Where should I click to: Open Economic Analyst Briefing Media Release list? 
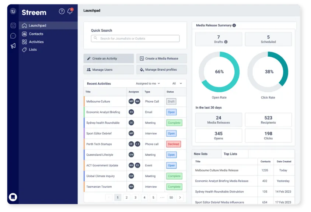tap(222, 181)
